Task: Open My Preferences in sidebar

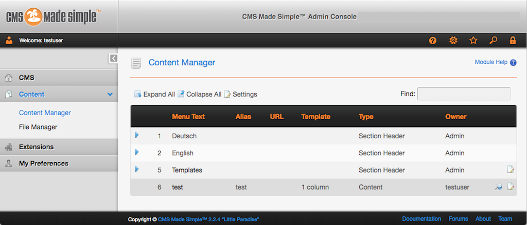Action: pos(43,163)
